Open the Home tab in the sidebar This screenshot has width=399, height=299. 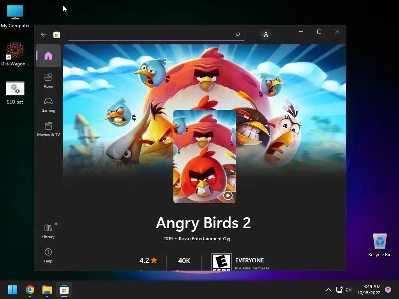click(x=48, y=56)
